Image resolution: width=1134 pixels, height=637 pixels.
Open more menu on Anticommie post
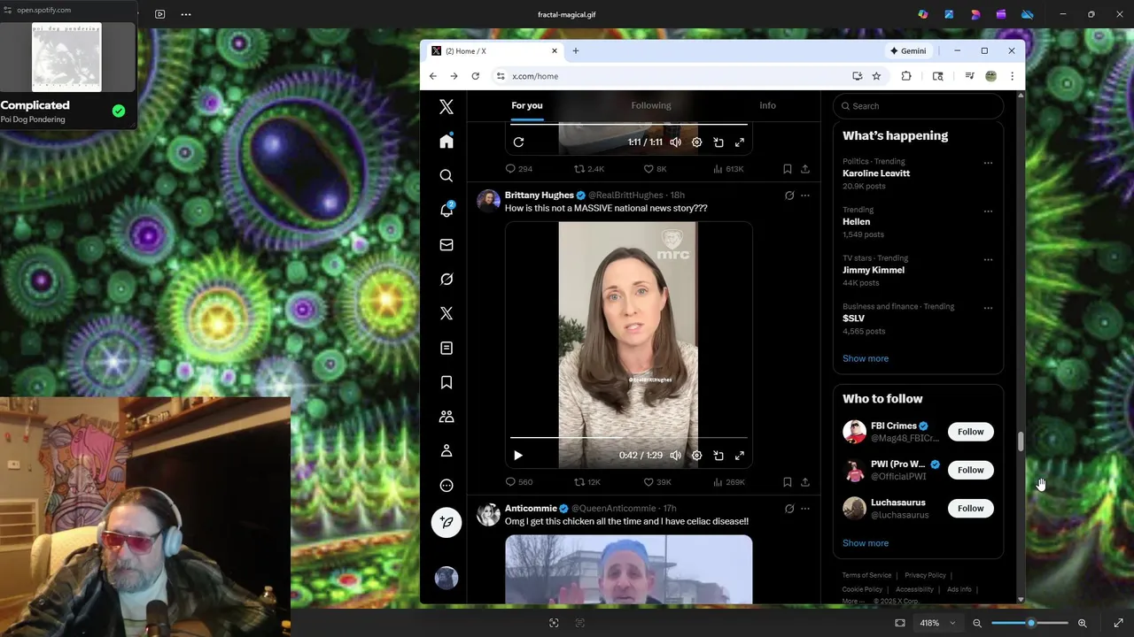click(804, 509)
